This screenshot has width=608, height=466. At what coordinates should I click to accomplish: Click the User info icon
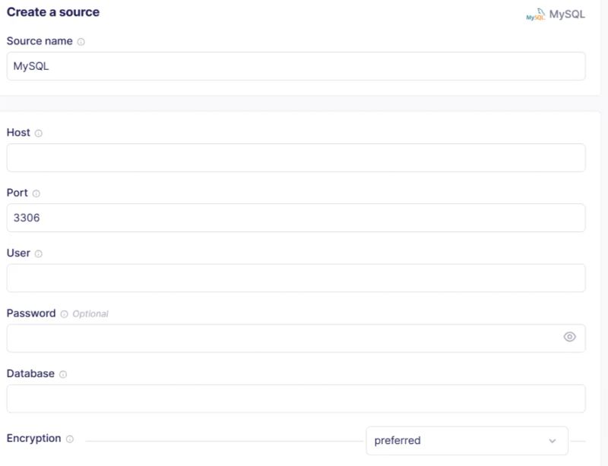pyautogui.click(x=39, y=253)
